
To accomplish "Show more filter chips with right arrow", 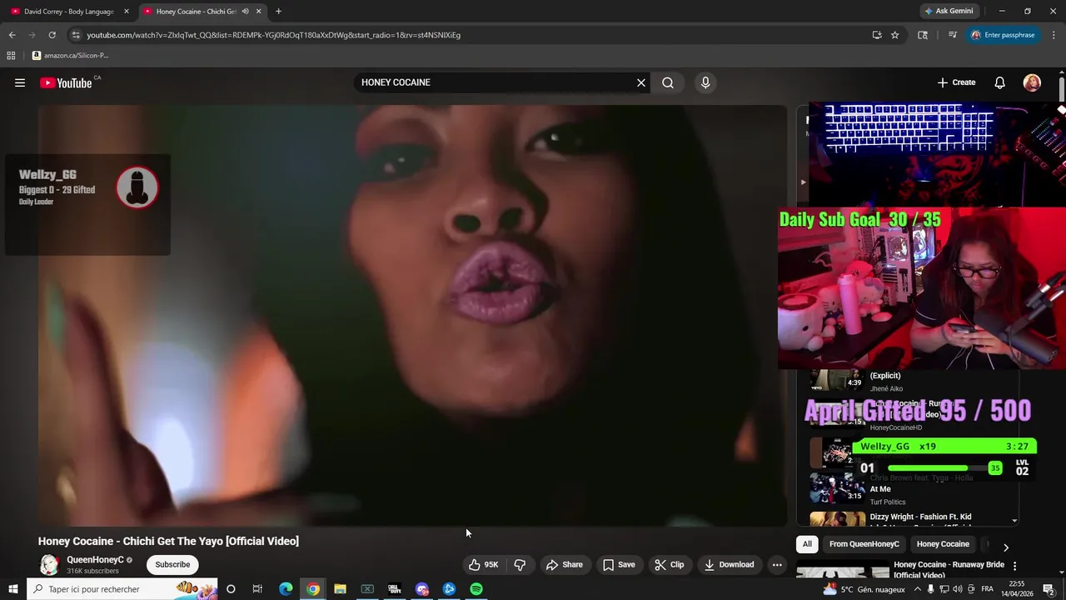I will click(1005, 547).
